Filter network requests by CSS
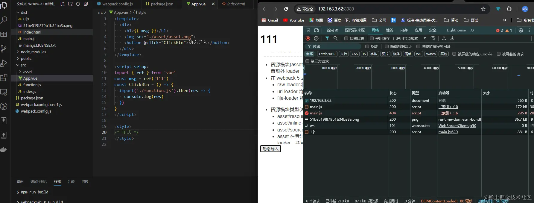 pos(355,54)
